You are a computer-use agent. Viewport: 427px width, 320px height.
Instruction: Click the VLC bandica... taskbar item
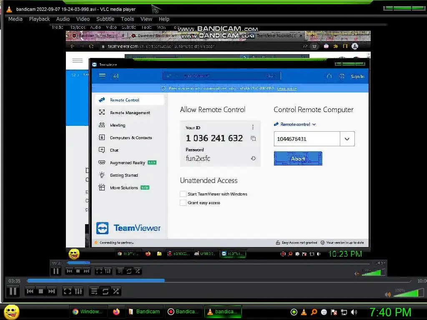click(x=223, y=312)
